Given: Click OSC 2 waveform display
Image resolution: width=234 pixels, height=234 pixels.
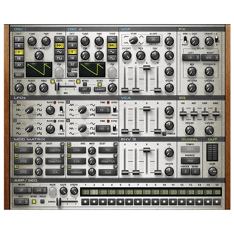Looking at the screenshot, I should (x=92, y=69).
